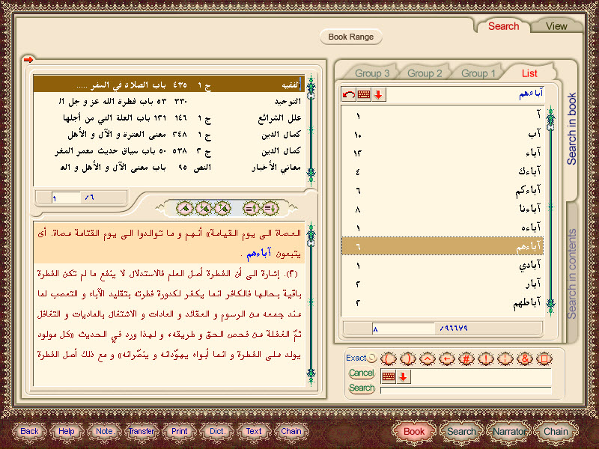Select the word آباءكم in the list
599x449 pixels.
(442, 190)
